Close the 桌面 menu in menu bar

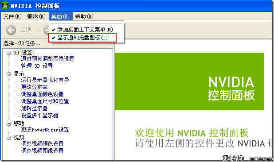point(60,16)
